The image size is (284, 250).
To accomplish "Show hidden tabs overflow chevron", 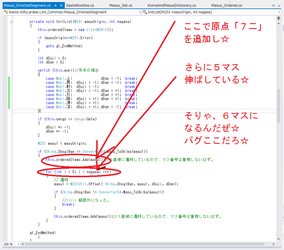I will (274, 6).
